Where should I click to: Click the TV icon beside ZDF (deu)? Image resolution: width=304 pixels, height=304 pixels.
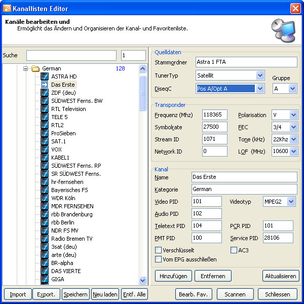pyautogui.click(x=45, y=93)
